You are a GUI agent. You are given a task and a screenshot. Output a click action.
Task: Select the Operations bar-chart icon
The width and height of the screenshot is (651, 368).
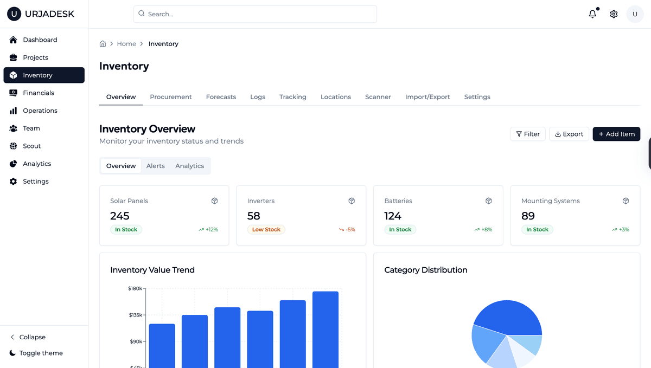coord(14,111)
